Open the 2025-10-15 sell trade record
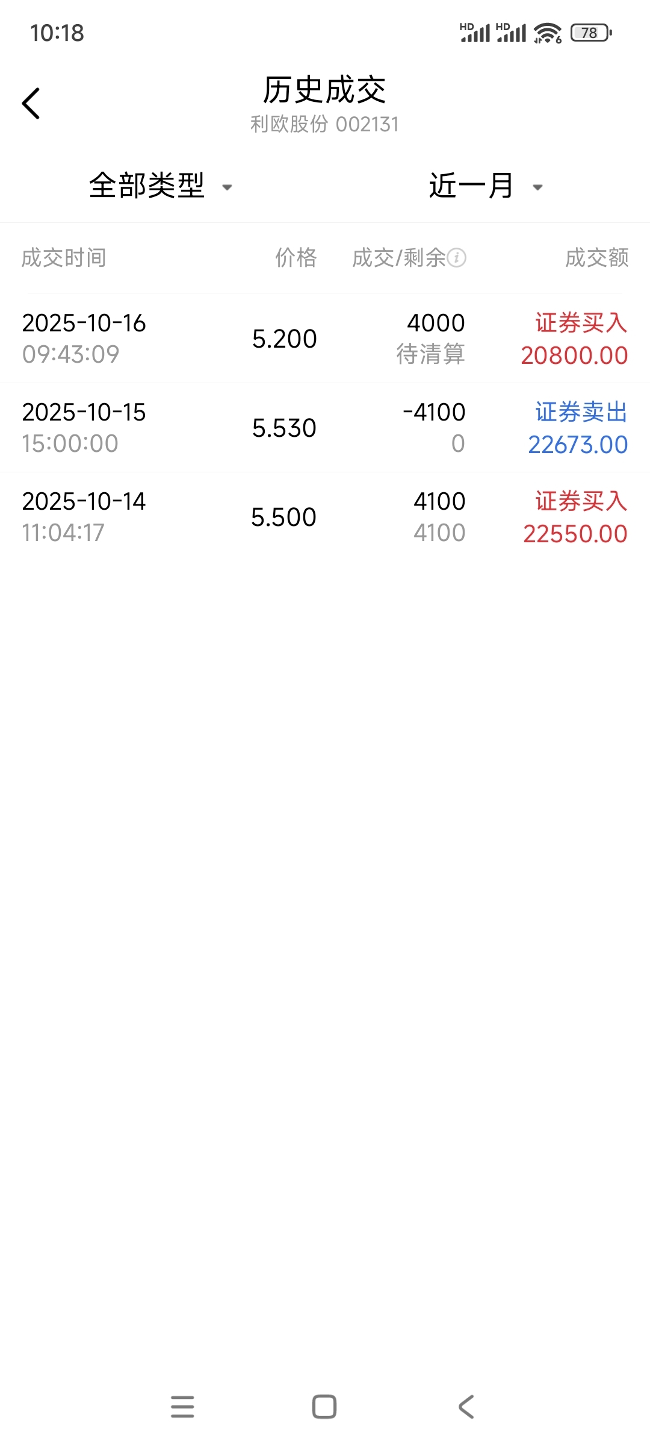The height and width of the screenshot is (1446, 650). (x=325, y=428)
